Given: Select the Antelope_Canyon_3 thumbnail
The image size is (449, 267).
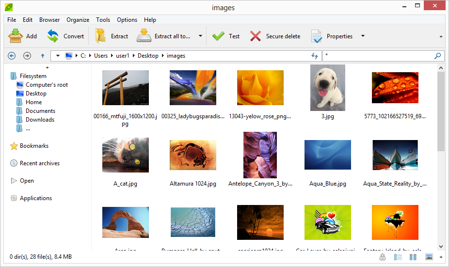Looking at the screenshot, I should [260, 155].
